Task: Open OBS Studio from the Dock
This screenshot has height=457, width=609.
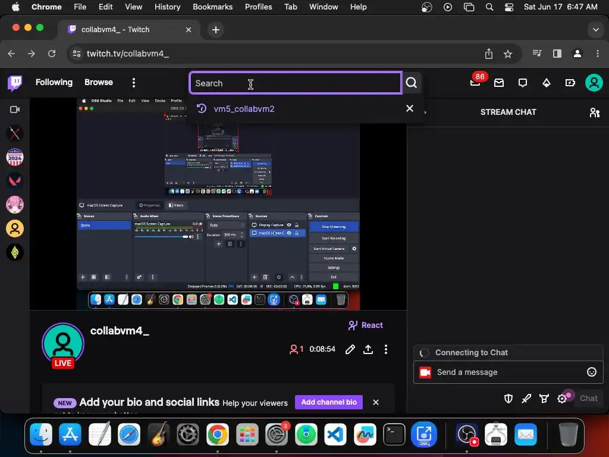Action: point(466,434)
